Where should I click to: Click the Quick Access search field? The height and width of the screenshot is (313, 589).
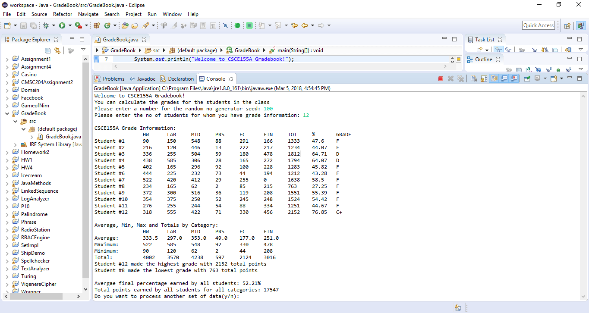[539, 25]
